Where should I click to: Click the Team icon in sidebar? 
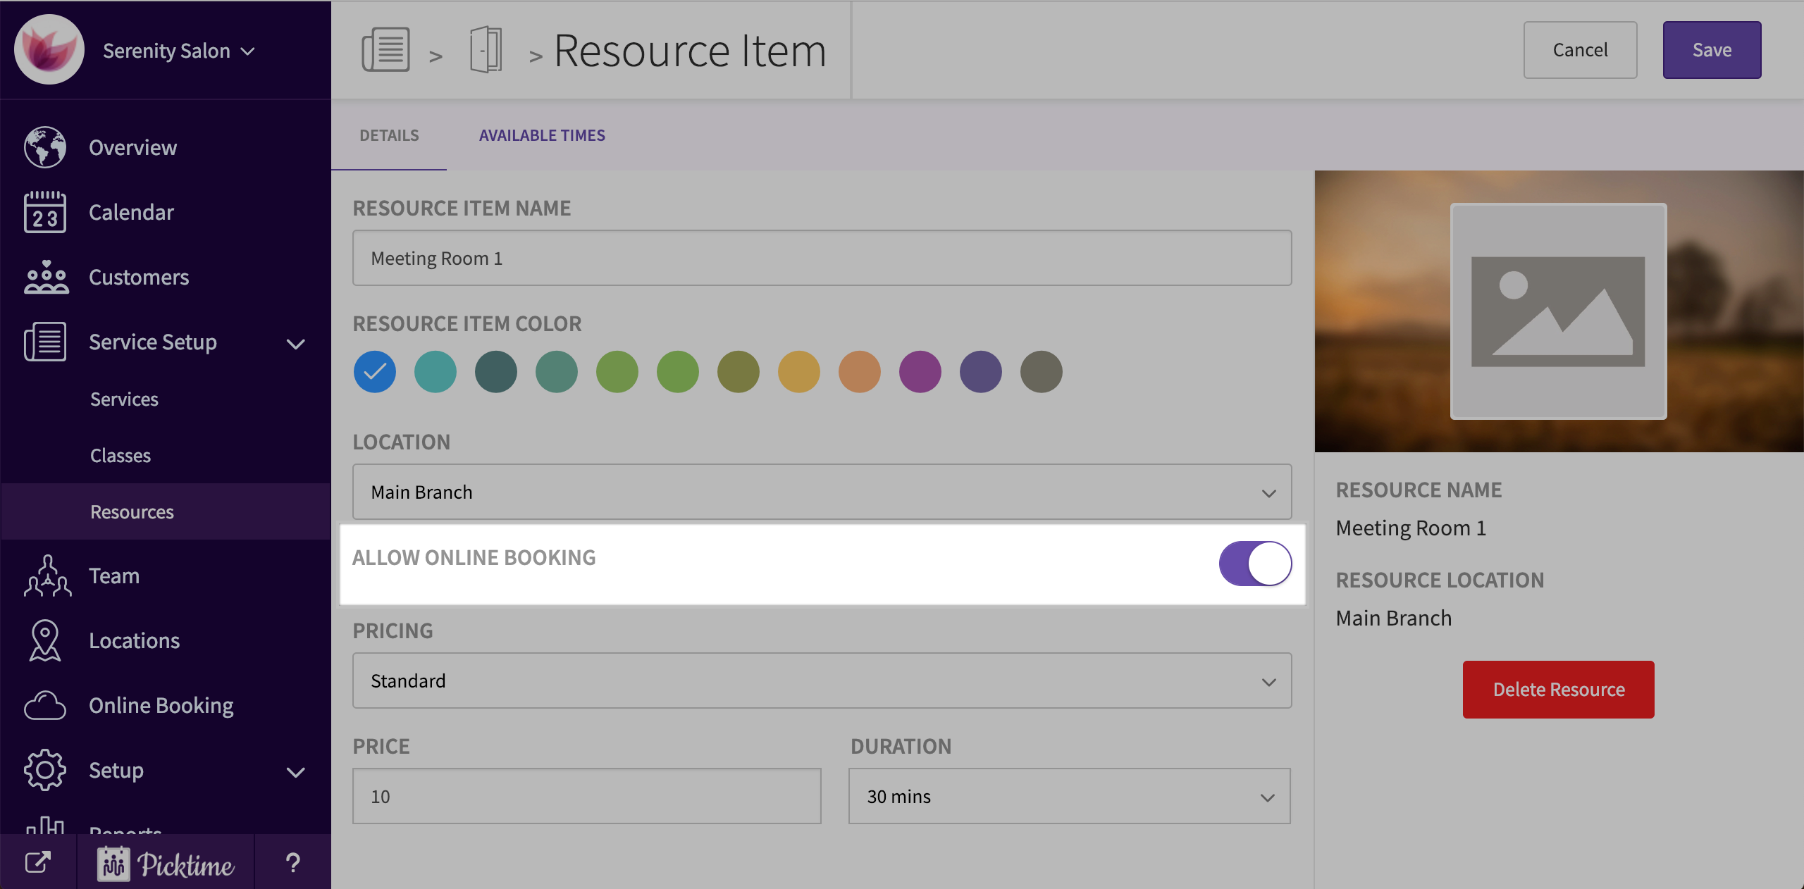point(47,576)
